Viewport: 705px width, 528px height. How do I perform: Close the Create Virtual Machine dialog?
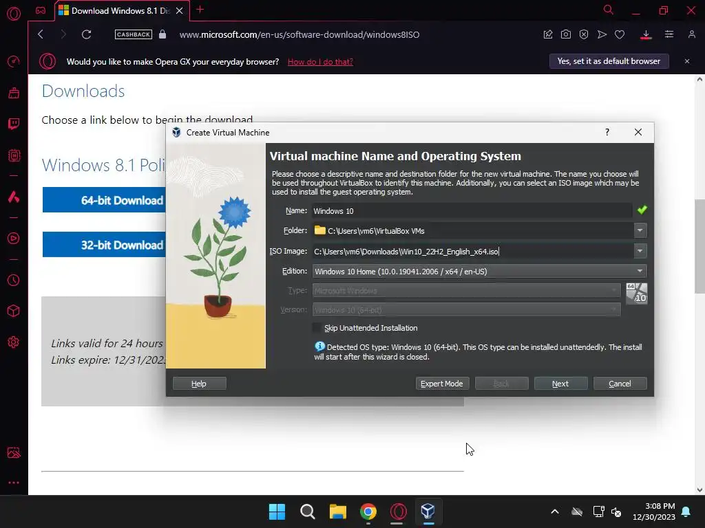(638, 132)
